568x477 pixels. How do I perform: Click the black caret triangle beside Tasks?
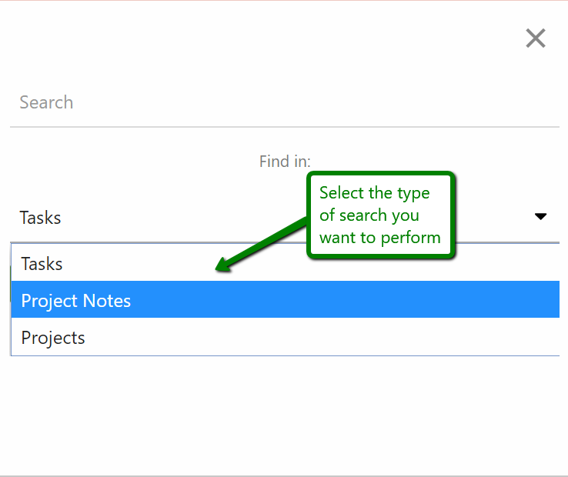click(x=540, y=217)
